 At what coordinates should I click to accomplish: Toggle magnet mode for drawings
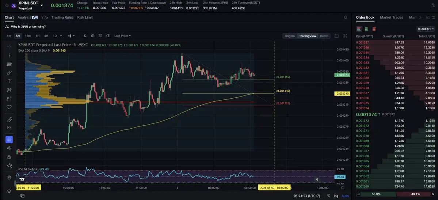(9, 139)
